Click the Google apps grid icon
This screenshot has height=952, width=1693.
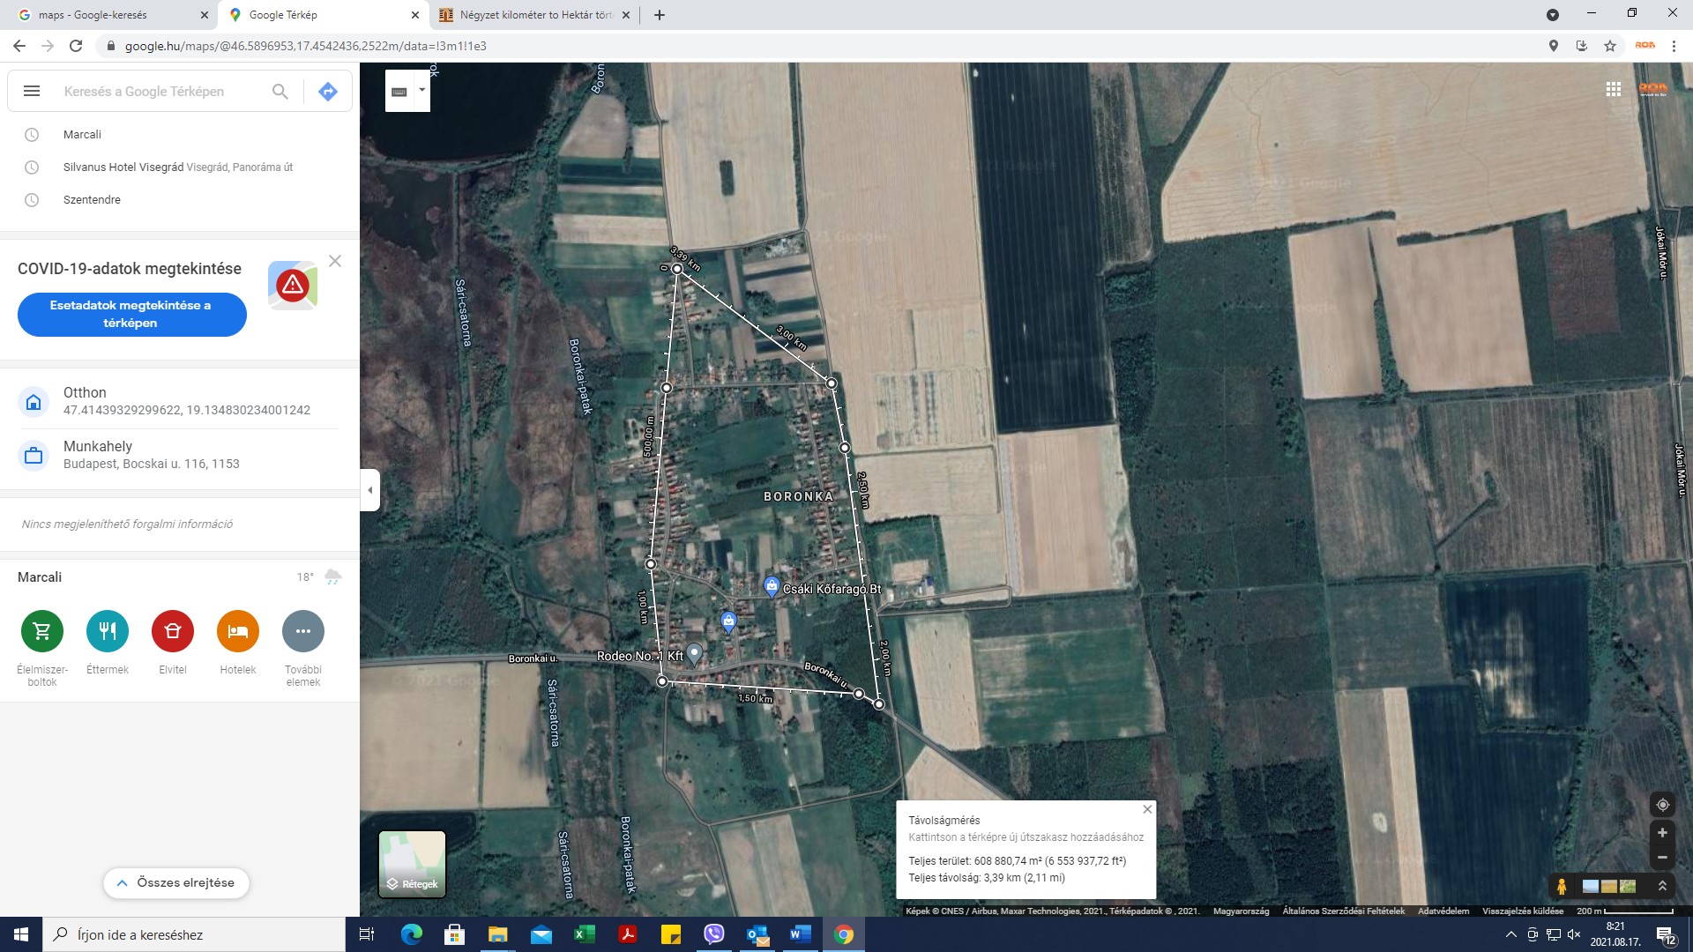1614,89
